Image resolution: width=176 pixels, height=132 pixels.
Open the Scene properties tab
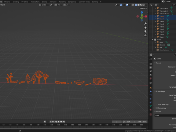pyautogui.click(x=151, y=75)
